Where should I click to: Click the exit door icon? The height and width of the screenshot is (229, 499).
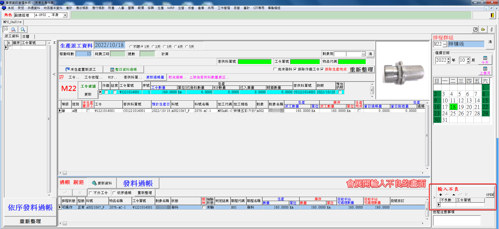coord(492,15)
